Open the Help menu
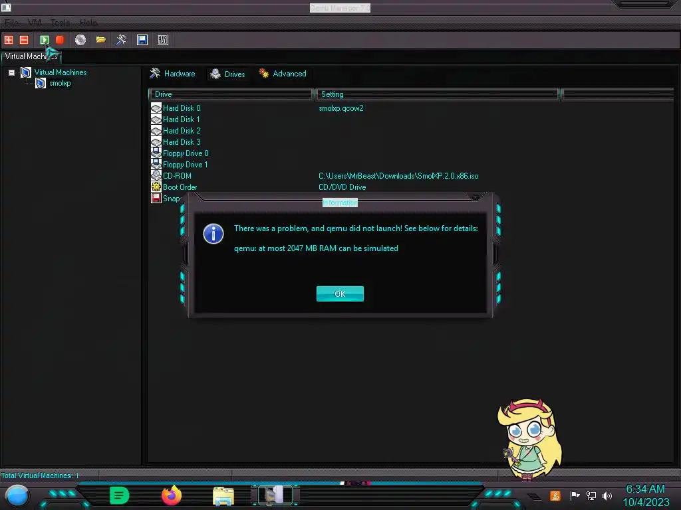This screenshot has width=681, height=510. coord(88,23)
